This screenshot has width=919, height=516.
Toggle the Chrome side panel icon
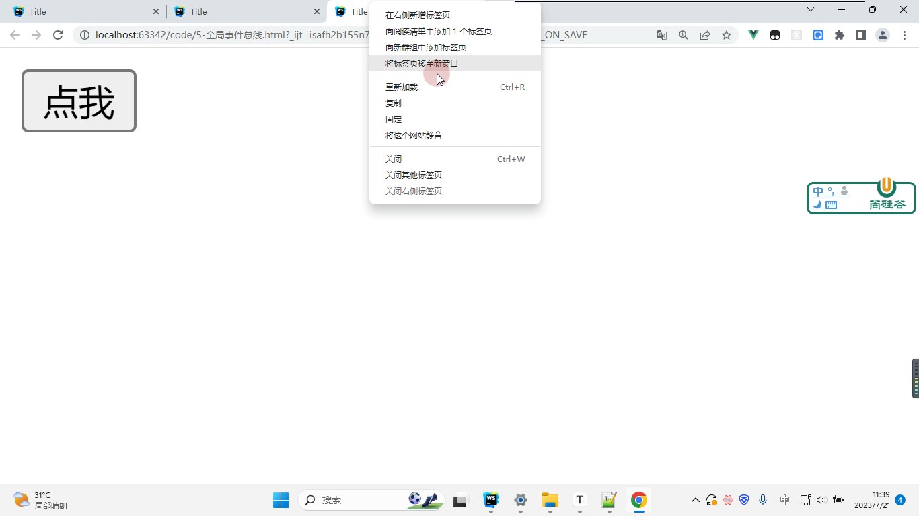(861, 35)
